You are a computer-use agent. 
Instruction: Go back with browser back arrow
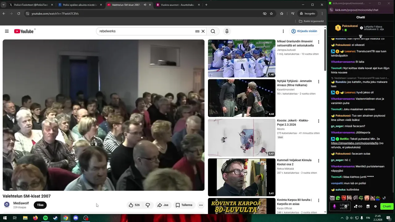click(x=4, y=14)
